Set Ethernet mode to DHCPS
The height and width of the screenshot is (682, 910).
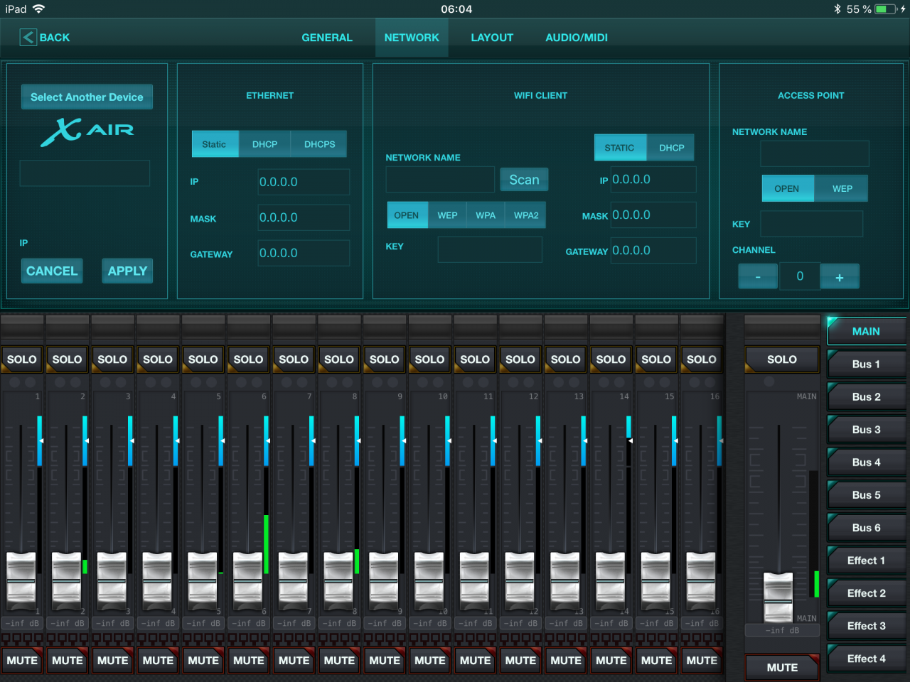[320, 144]
